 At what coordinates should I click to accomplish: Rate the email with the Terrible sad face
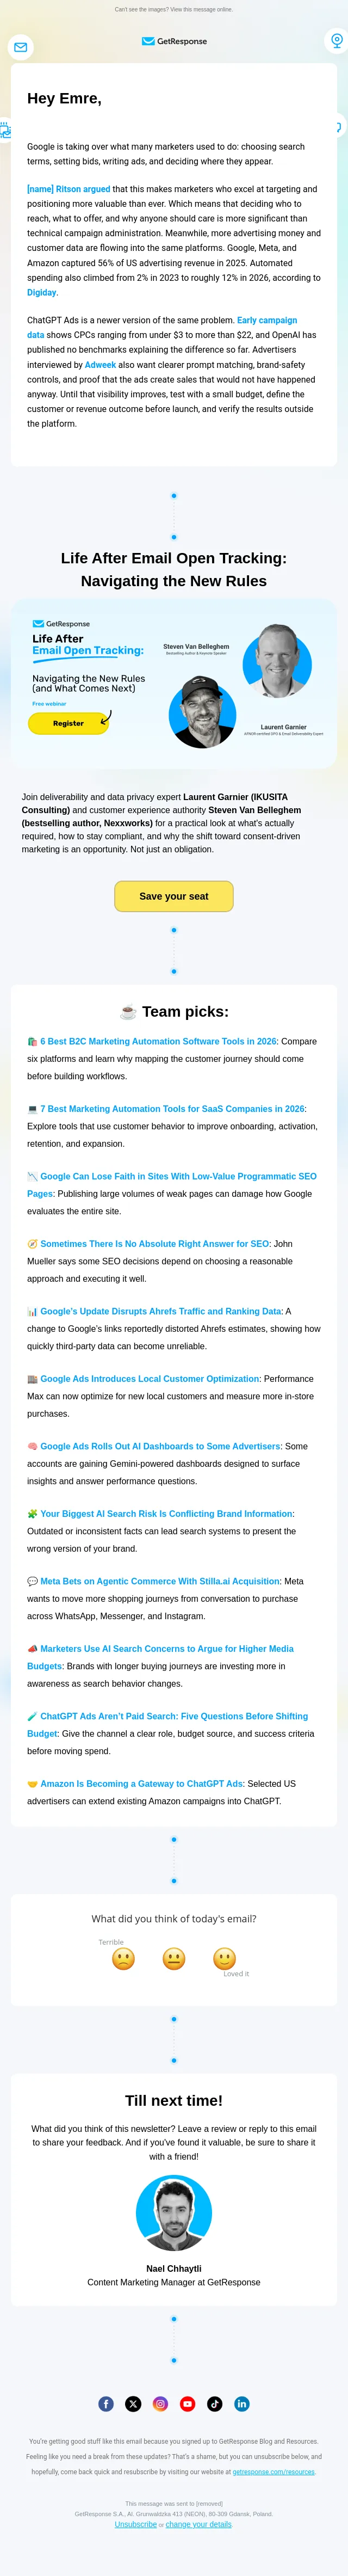[x=123, y=1958]
